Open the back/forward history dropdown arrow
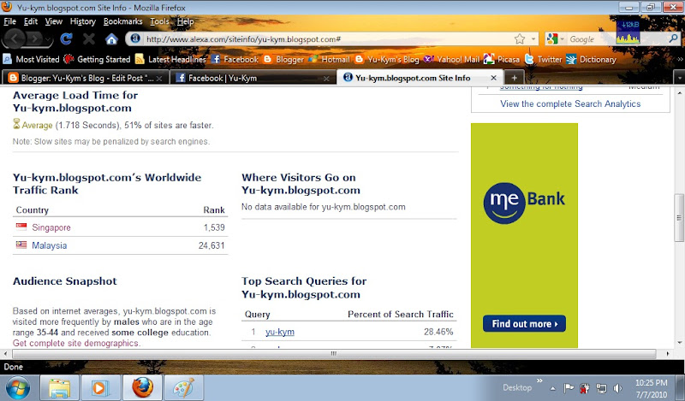Viewport: 685px width, 401px height. click(49, 40)
